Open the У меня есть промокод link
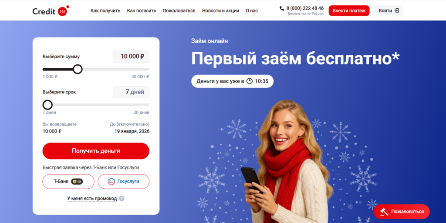The width and height of the screenshot is (446, 223). (92, 199)
